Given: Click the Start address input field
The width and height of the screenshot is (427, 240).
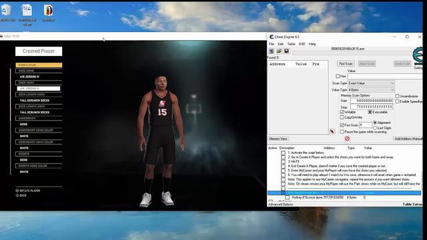Looking at the screenshot, I should click(x=372, y=101).
